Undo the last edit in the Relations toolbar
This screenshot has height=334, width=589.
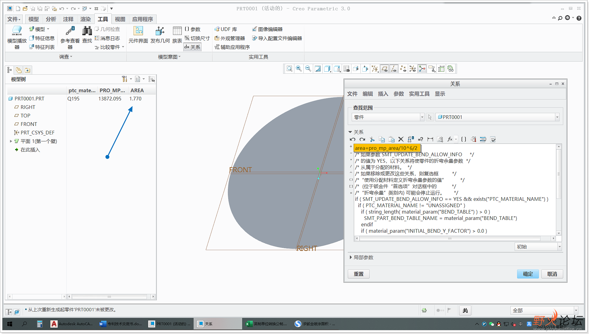pos(352,139)
